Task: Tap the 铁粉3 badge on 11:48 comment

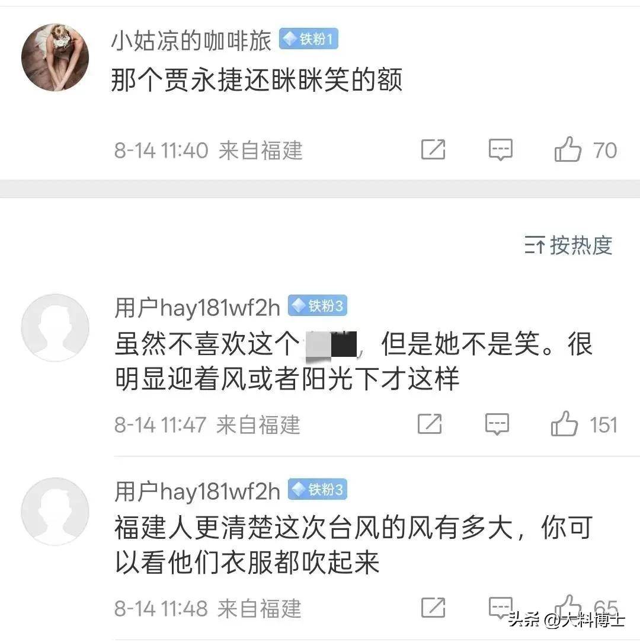Action: coord(318,489)
